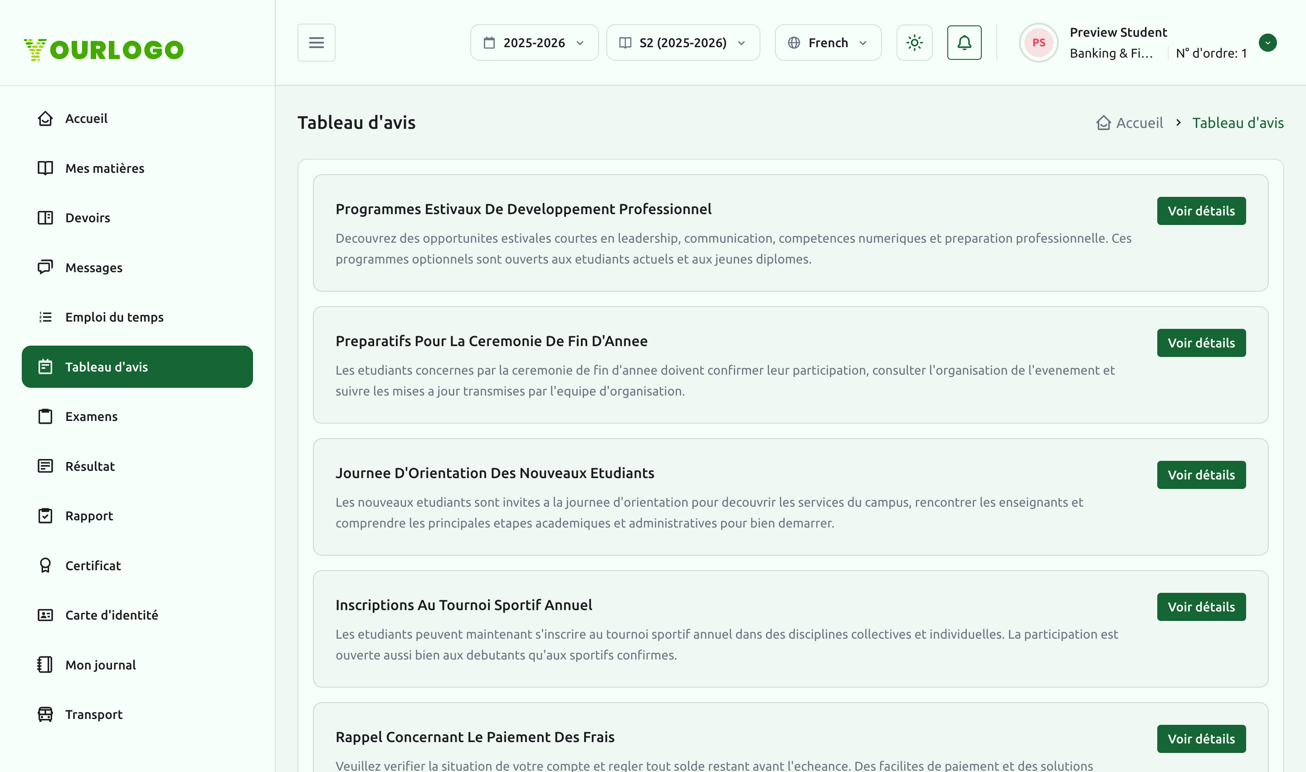Click title 'Programmes Estivaux De Developpement Professionnel'

523,209
